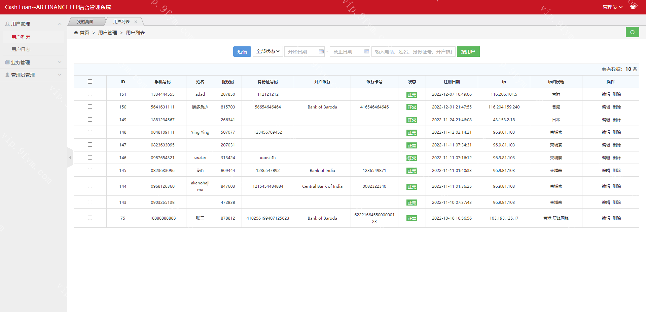Open the 全部状态 status dropdown
Viewport: 646px width, 312px height.
pyautogui.click(x=267, y=51)
